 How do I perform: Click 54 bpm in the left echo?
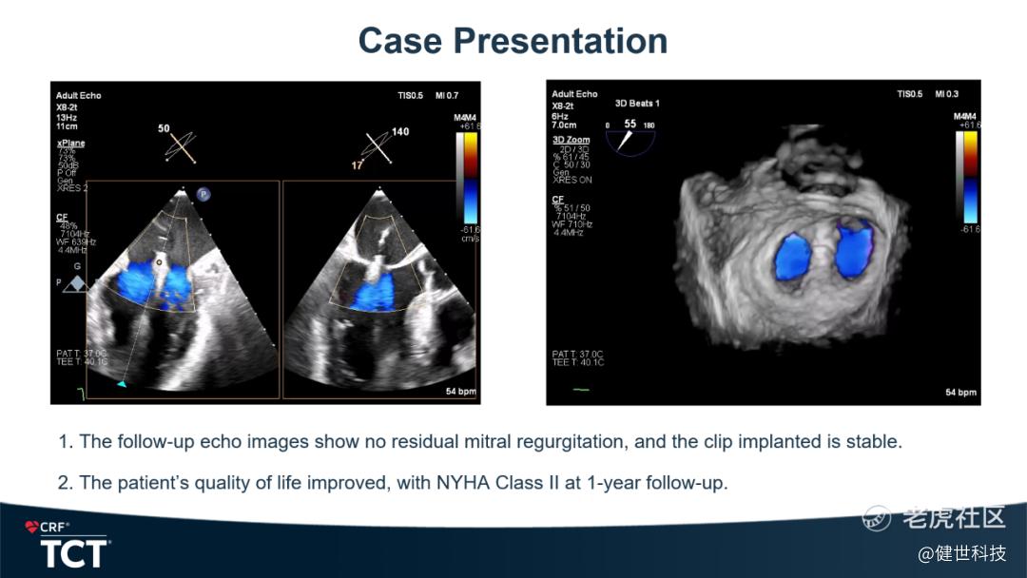point(461,392)
